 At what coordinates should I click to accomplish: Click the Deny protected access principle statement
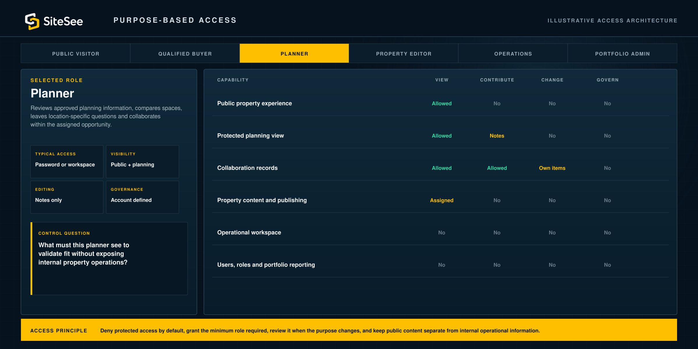(320, 331)
